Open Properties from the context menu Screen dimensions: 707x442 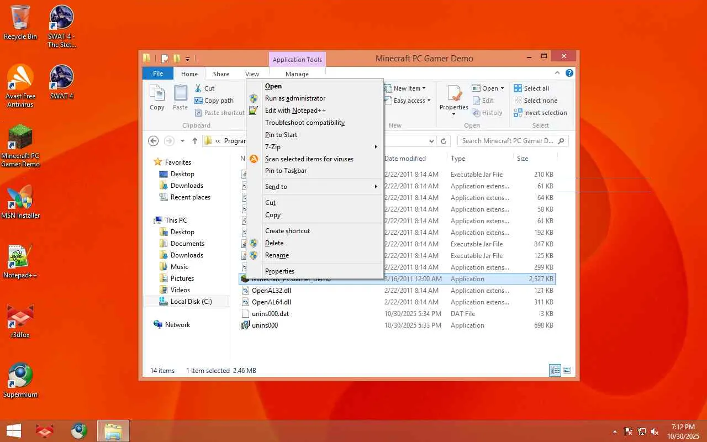pyautogui.click(x=315, y=271)
